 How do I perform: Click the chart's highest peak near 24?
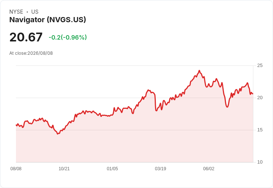click(199, 71)
